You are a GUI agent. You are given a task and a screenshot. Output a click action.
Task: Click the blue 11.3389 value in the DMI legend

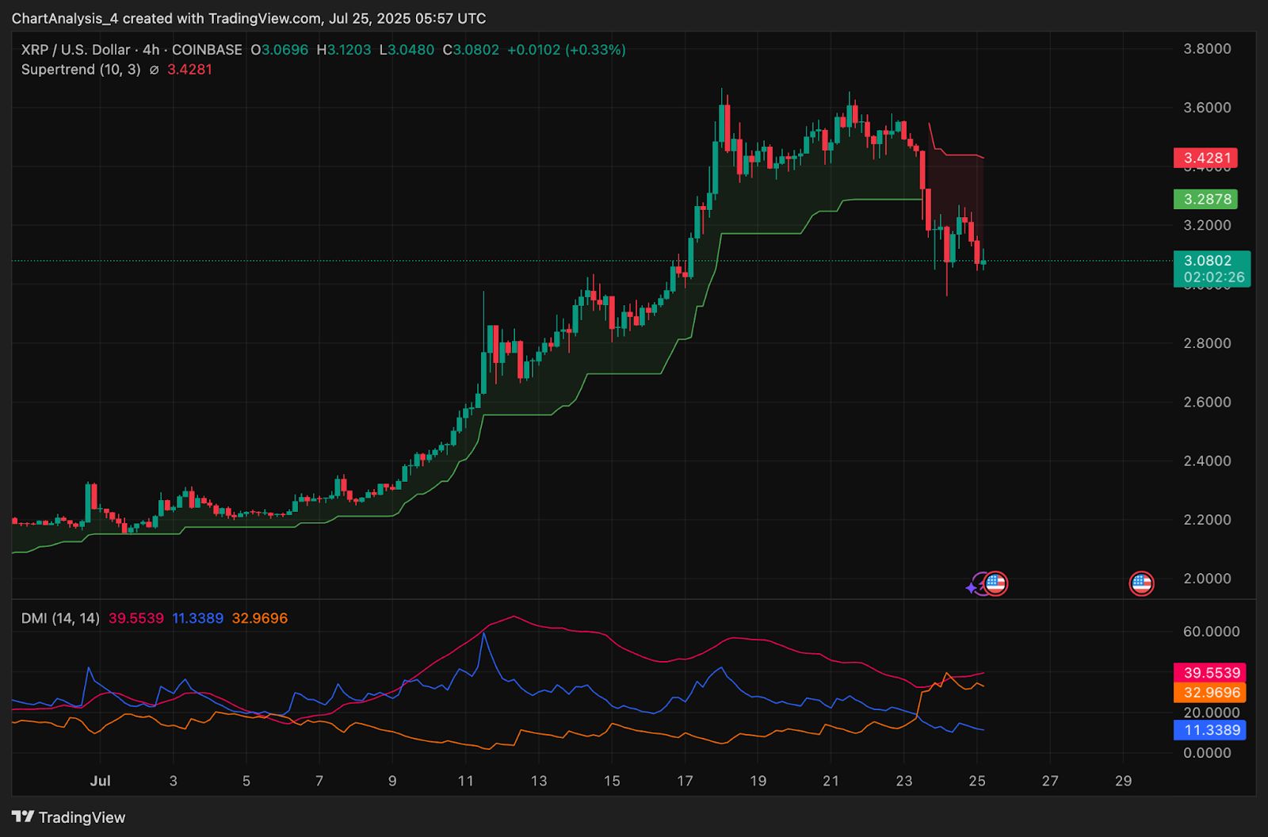point(198,618)
